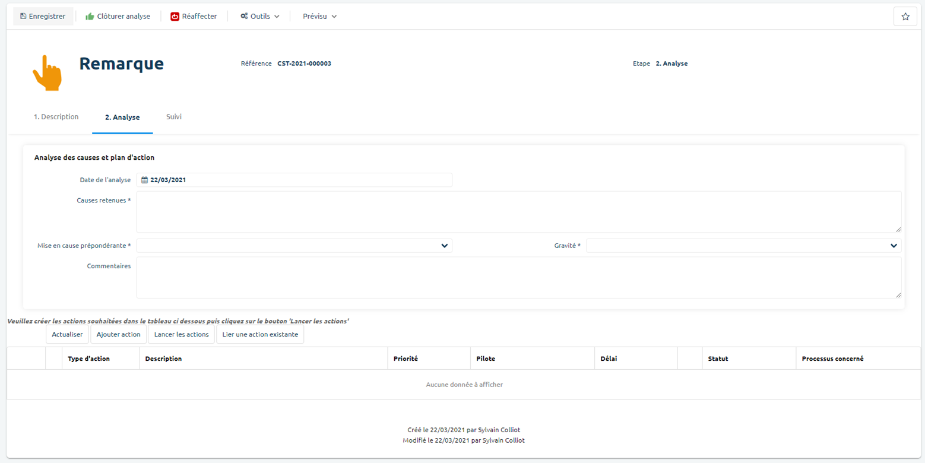Click the Lancer les actions button
The height and width of the screenshot is (463, 925).
181,334
